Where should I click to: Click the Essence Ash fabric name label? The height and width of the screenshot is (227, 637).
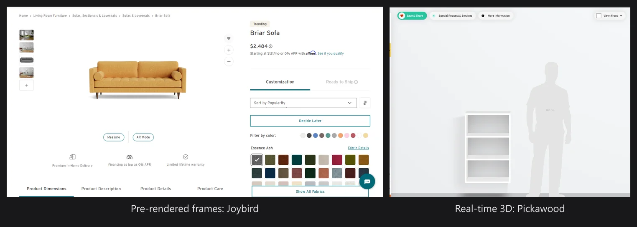pos(262,148)
